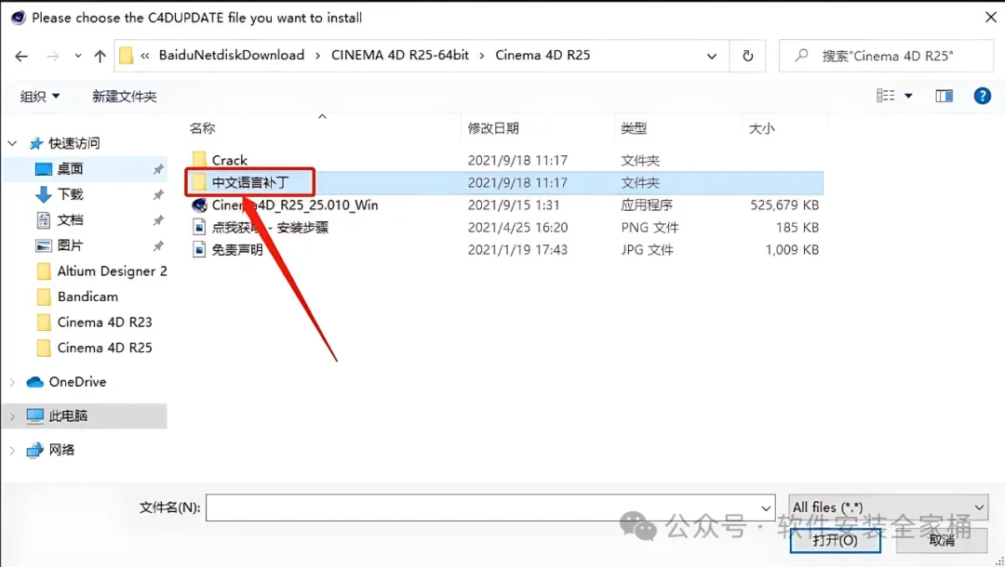
Task: Sort by 修改日期 column header
Action: [x=493, y=128]
